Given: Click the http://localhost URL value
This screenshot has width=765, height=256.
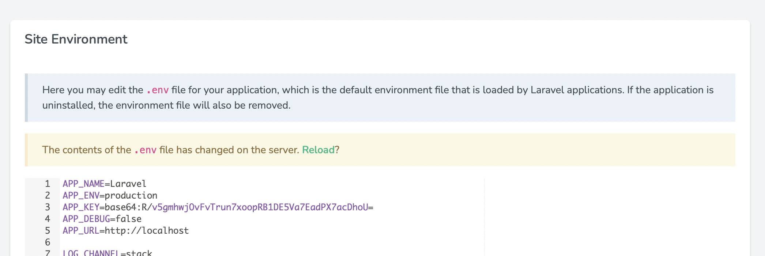Looking at the screenshot, I should pos(147,230).
